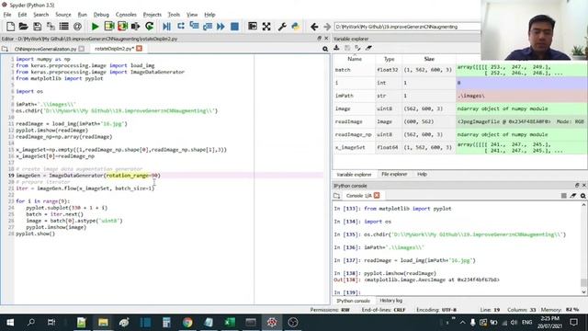Open the Consoles menu
588x331 pixels.
coord(126,15)
